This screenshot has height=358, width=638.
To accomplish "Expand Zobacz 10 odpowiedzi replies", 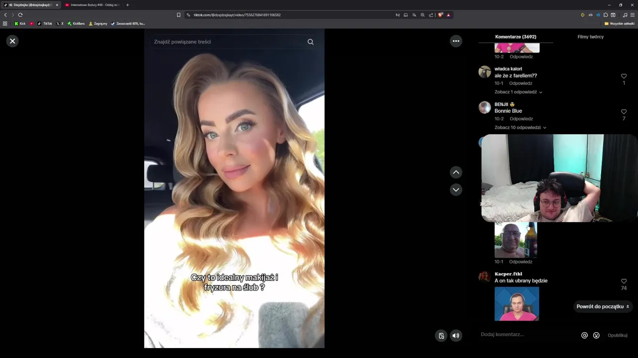I will pyautogui.click(x=520, y=127).
